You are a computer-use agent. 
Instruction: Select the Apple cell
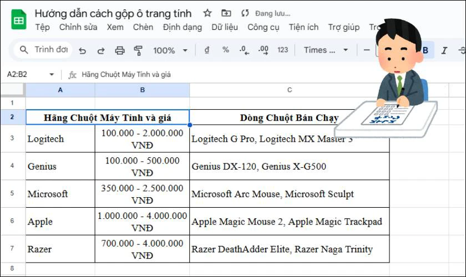point(60,222)
